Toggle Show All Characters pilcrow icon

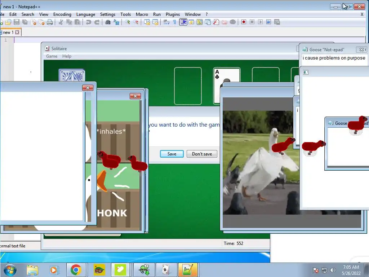pyautogui.click(x=175, y=22)
